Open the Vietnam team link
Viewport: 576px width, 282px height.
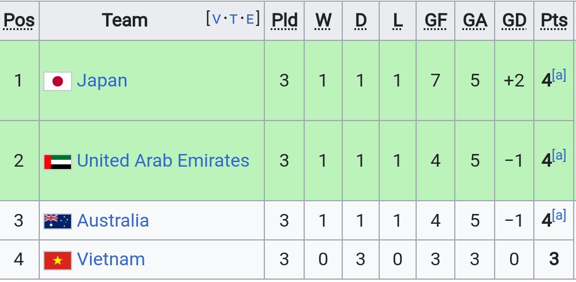tap(111, 260)
